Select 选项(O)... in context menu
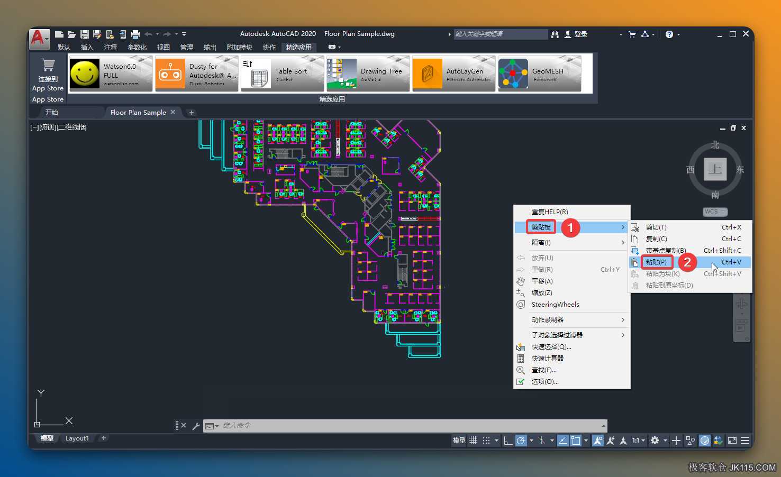Image resolution: width=781 pixels, height=477 pixels. (572, 382)
